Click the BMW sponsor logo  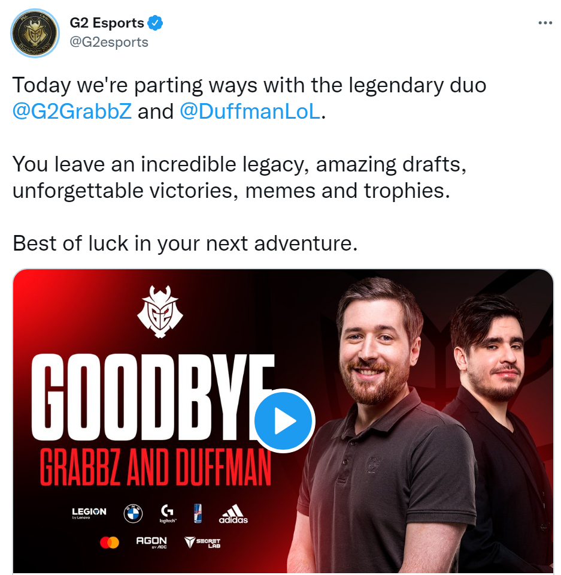(x=133, y=513)
